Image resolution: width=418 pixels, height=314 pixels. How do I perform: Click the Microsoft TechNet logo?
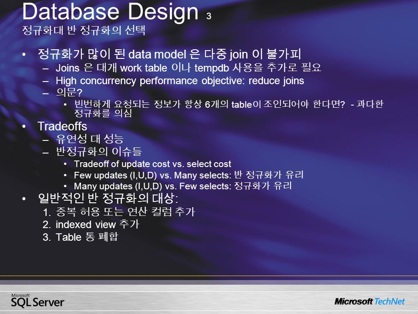pos(370,301)
